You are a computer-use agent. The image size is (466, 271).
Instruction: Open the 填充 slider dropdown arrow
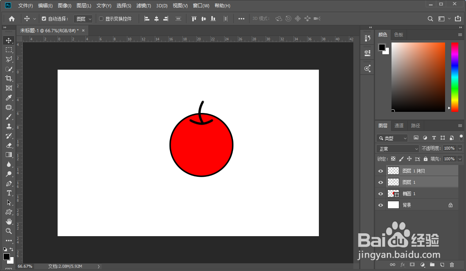(x=460, y=159)
